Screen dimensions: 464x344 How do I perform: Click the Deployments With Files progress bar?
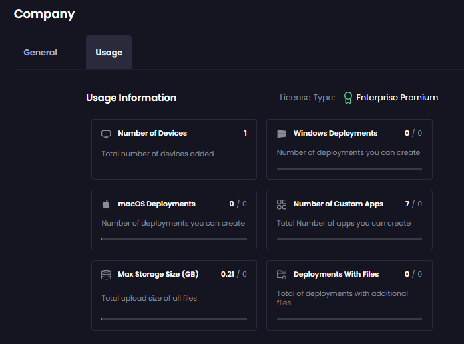point(349,319)
